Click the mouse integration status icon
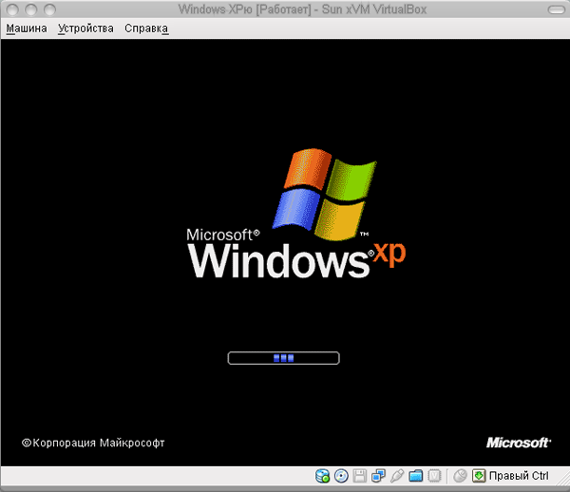 (460, 476)
